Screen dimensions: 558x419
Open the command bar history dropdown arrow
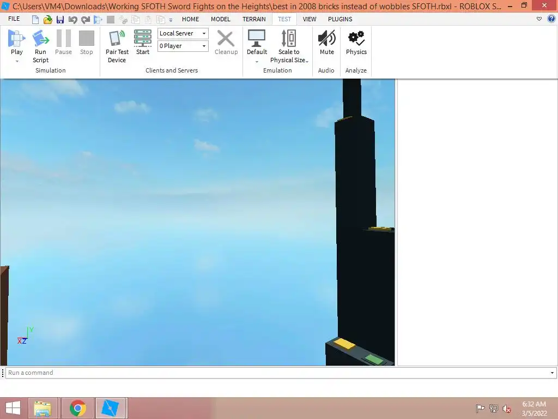click(553, 373)
